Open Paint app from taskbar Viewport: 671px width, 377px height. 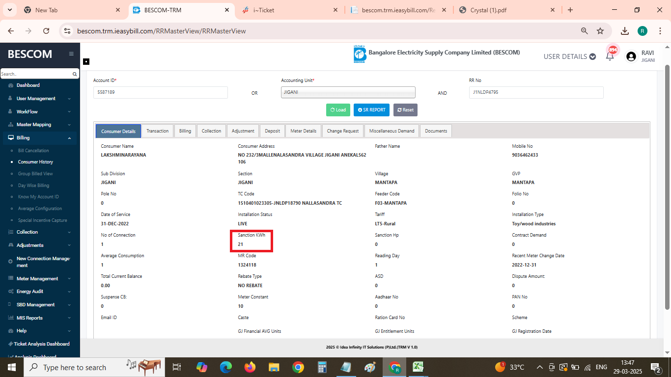[370, 367]
